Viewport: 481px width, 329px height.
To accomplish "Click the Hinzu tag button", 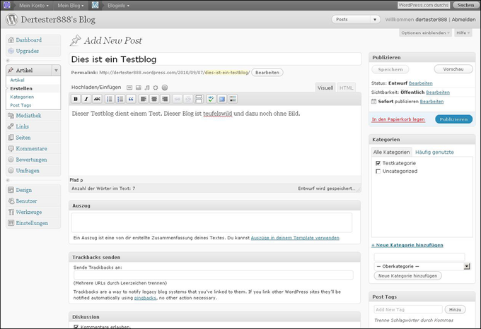I will point(455,310).
